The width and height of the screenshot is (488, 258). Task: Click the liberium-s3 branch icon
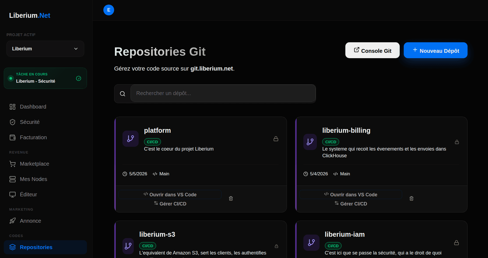point(128,246)
